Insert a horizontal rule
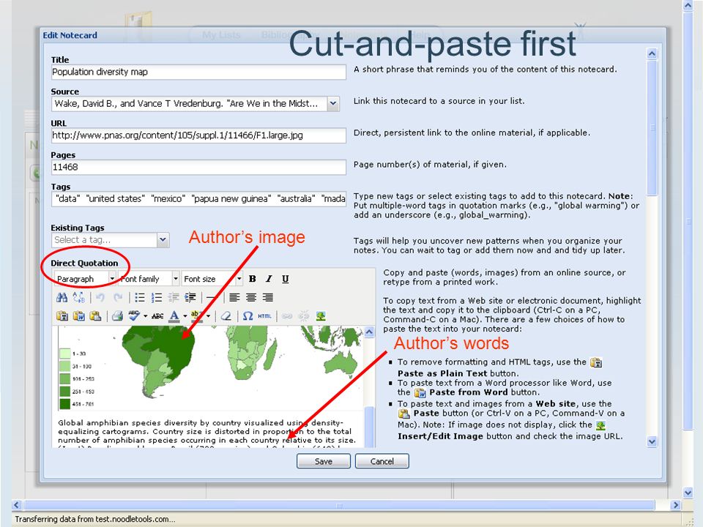Image resolution: width=703 pixels, height=527 pixels. [212, 297]
